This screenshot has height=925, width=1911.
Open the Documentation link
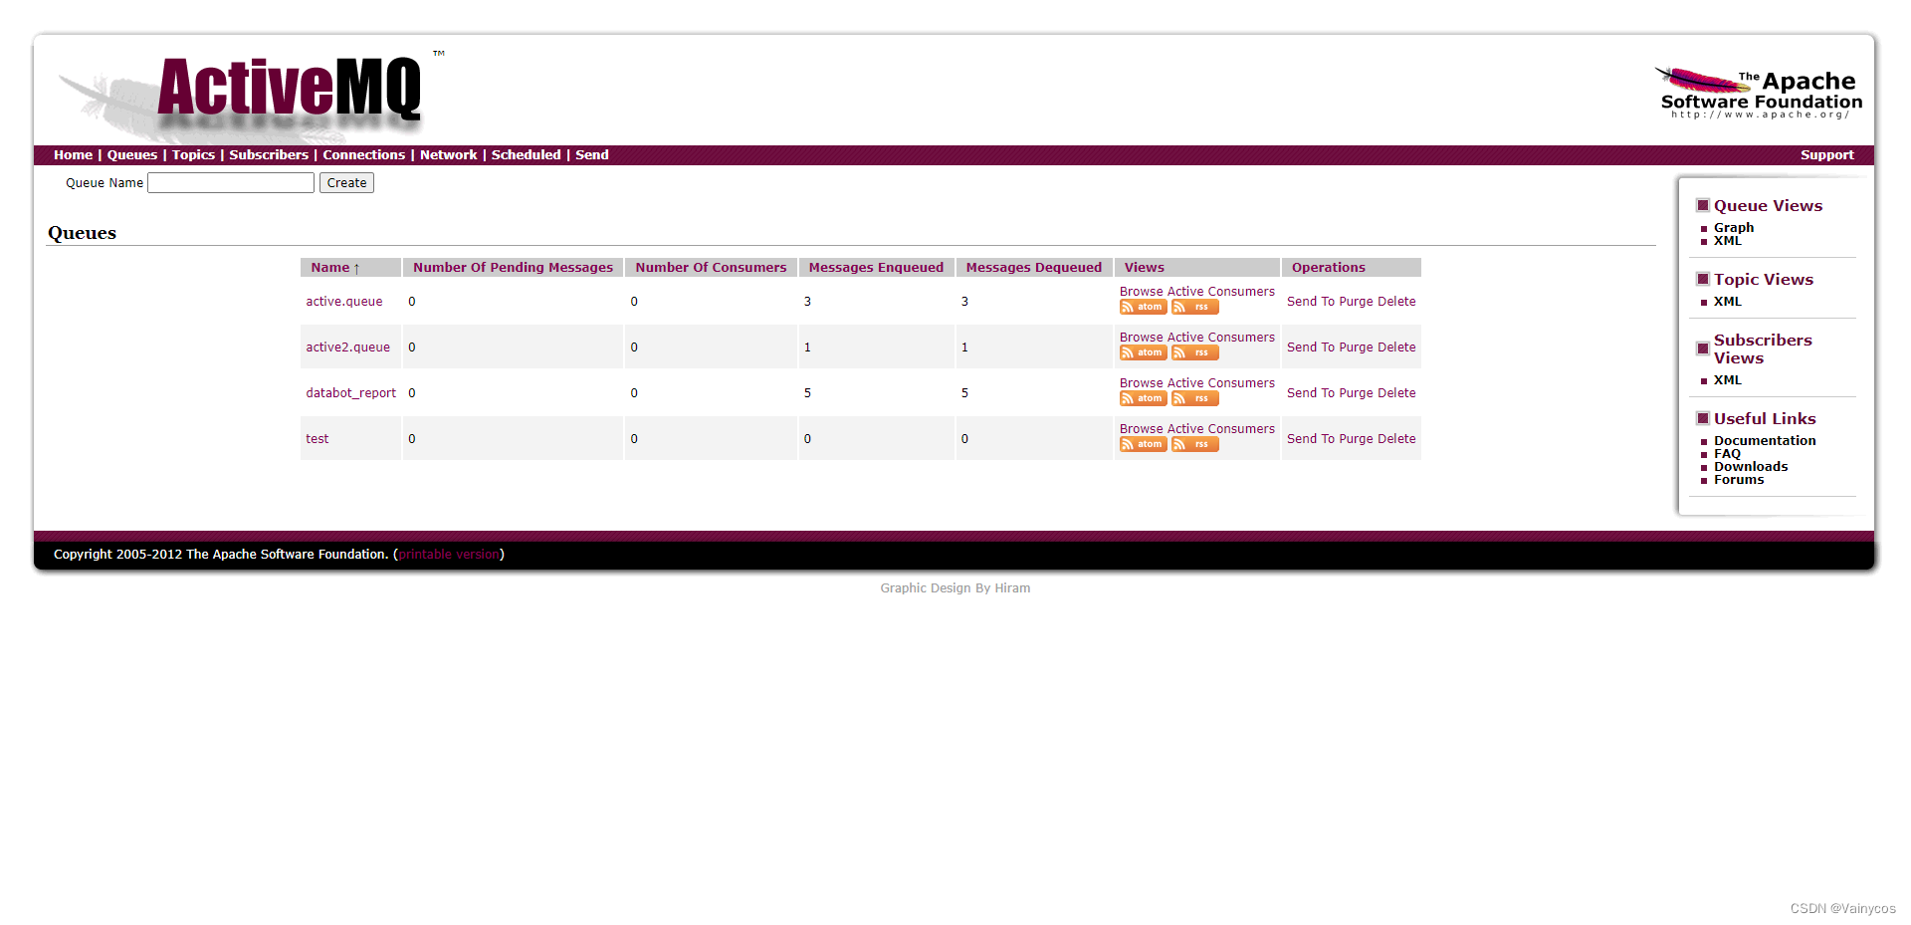point(1765,441)
